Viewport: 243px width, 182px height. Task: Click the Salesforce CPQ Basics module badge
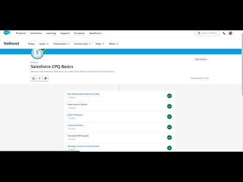tap(37, 53)
